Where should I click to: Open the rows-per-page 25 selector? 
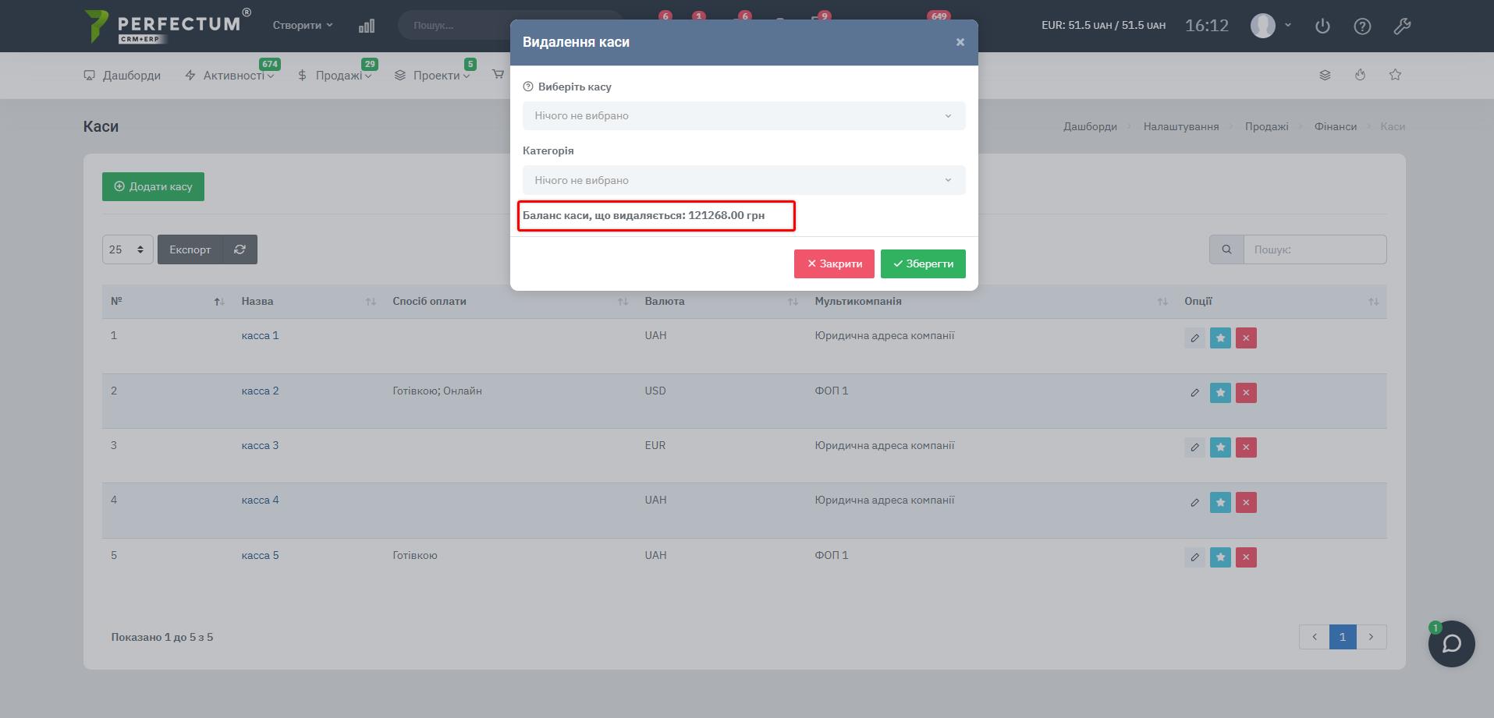(x=127, y=249)
